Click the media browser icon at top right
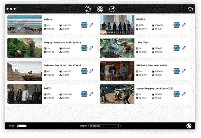The height and width of the screenshot is (138, 201). 190,9
